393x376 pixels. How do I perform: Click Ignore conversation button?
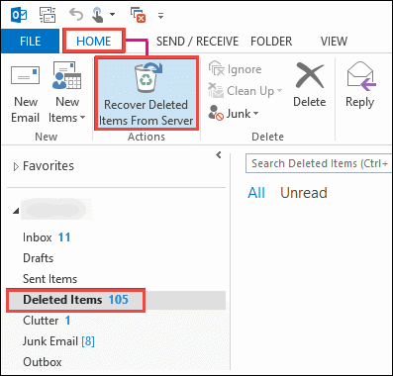(235, 69)
